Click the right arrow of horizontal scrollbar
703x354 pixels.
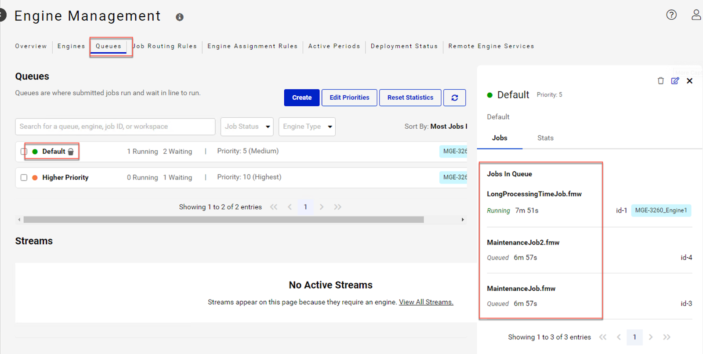coord(463,220)
